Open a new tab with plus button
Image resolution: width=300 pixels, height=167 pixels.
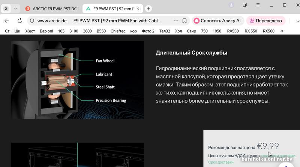point(148,9)
